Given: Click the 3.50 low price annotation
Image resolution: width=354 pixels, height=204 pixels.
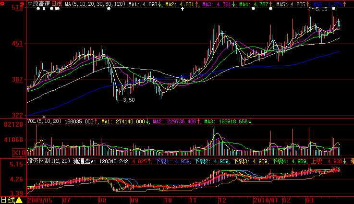Looking at the screenshot, I should tap(129, 100).
